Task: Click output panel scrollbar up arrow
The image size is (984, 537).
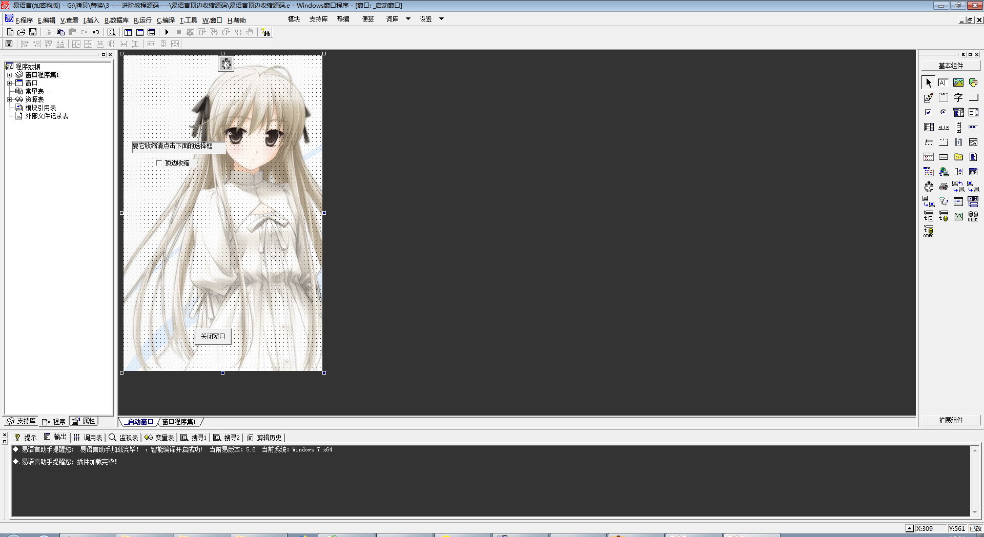Action: [x=974, y=450]
